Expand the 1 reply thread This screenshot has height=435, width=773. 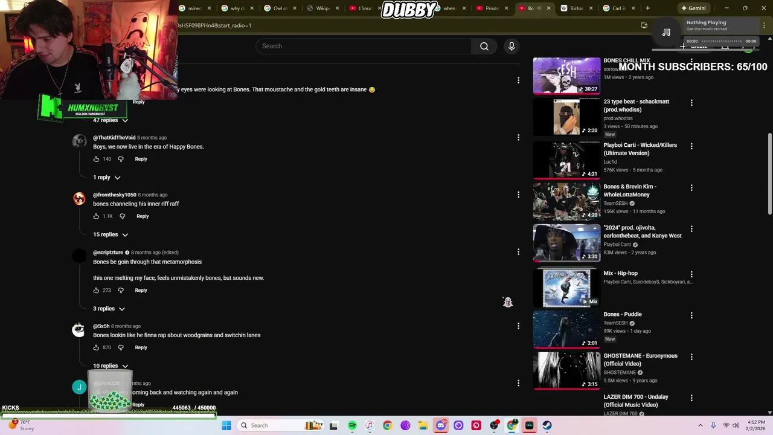[107, 178]
